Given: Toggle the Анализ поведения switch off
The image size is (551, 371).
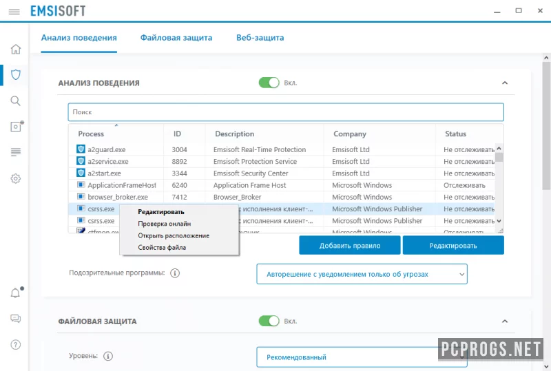Looking at the screenshot, I should click(x=269, y=83).
